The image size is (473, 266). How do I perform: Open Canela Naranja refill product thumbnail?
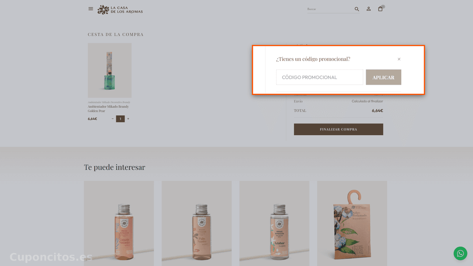119,223
